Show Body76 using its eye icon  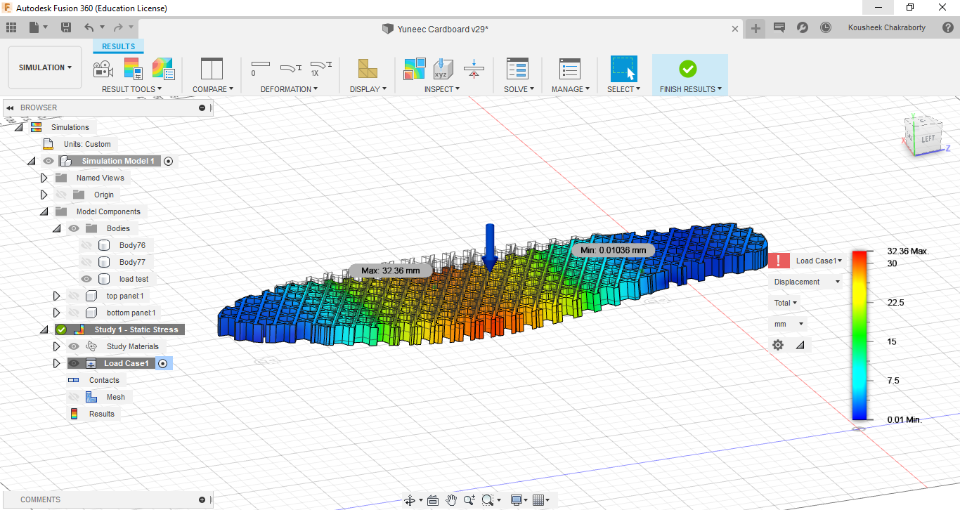87,245
